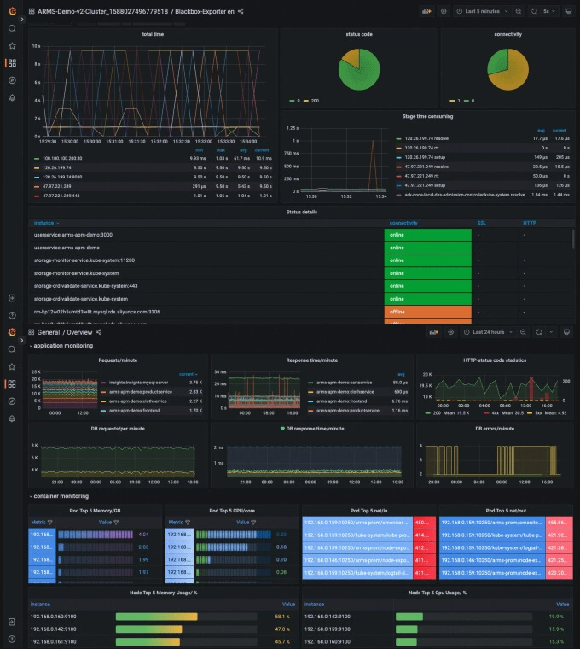
Task: Zoom out time range on Overview dashboard
Action: [523, 332]
